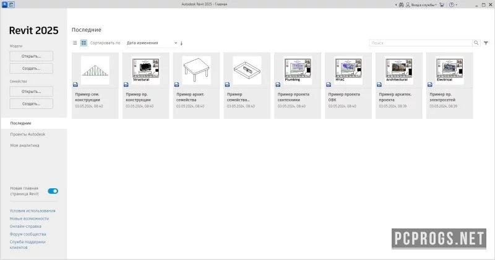
Task: Open the 'Служба поддержки клиентов' link
Action: [27, 245]
